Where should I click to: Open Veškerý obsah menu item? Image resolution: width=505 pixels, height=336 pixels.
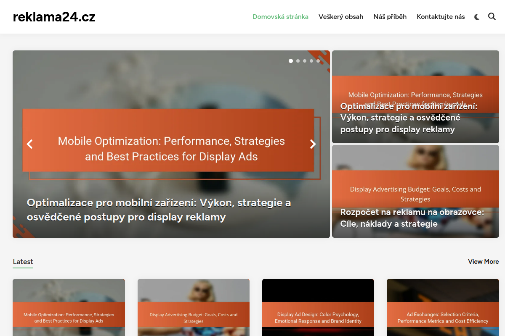(x=341, y=17)
